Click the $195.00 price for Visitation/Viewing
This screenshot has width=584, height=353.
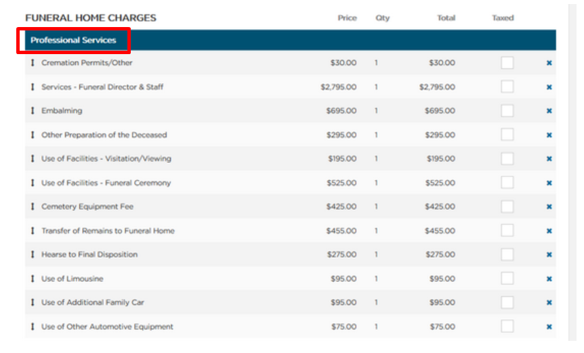342,159
